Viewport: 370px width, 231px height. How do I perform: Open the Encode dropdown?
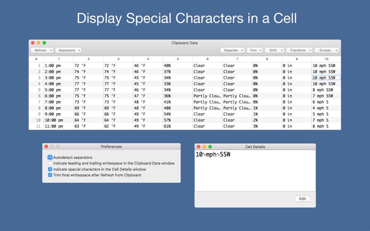coord(327,50)
